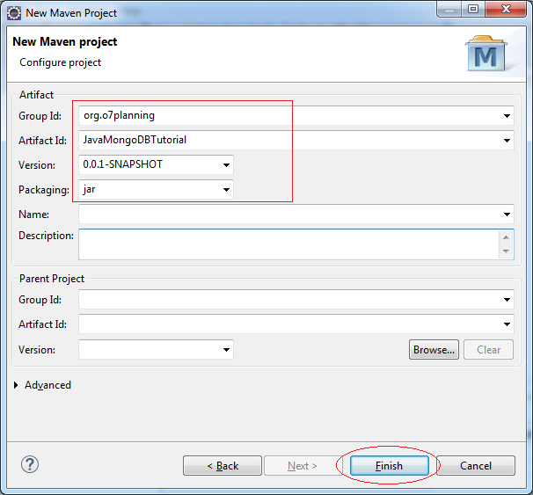This screenshot has height=495, width=533.
Task: Click the Back button
Action: pyautogui.click(x=223, y=465)
